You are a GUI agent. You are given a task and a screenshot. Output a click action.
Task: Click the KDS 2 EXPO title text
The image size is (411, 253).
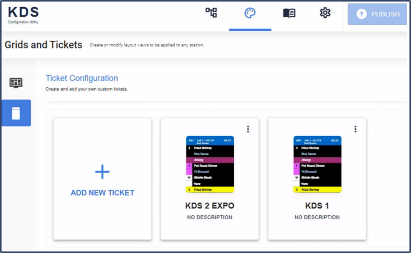point(210,206)
